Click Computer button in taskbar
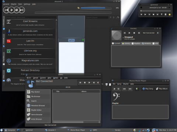 10,130
